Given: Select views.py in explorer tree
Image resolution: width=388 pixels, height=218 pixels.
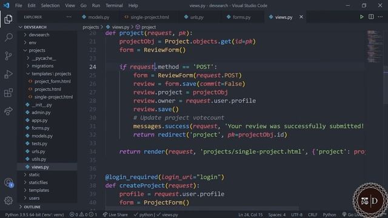Looking at the screenshot, I should (x=47, y=167).
